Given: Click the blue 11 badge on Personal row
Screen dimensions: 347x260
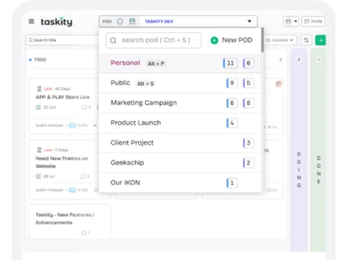Looking at the screenshot, I should point(230,63).
